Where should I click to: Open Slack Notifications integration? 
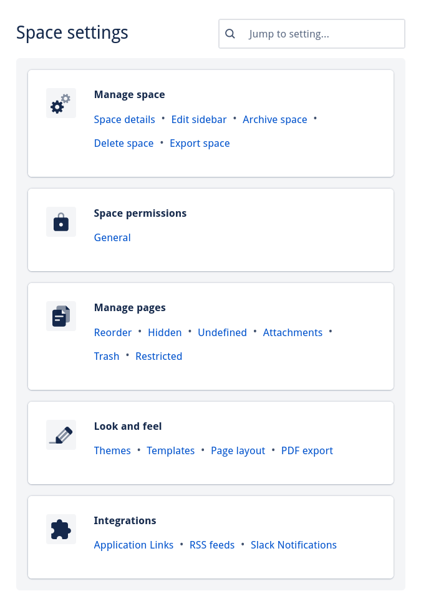coord(294,545)
